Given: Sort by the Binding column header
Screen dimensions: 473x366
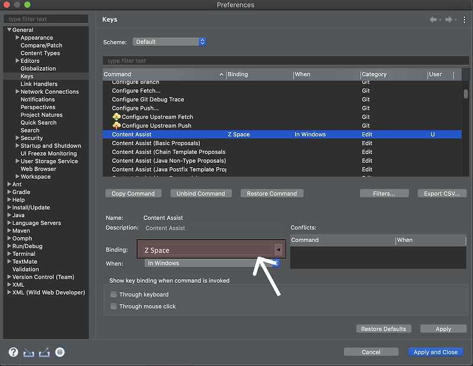Looking at the screenshot, I should coord(260,74).
